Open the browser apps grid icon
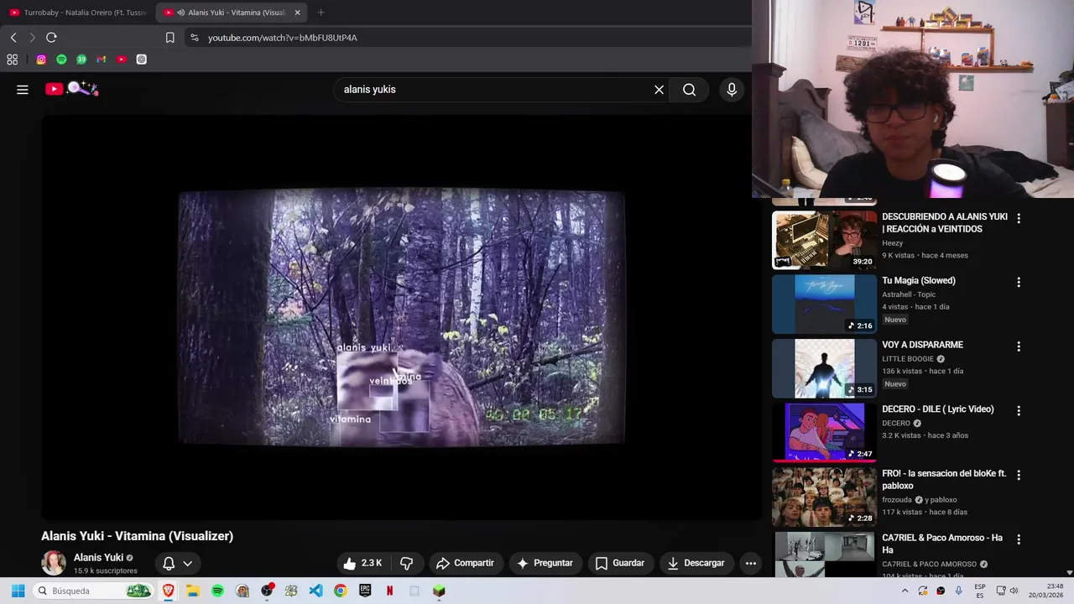 [13, 60]
